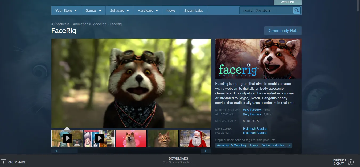Click the plus icon beside Add a Game

4,162
